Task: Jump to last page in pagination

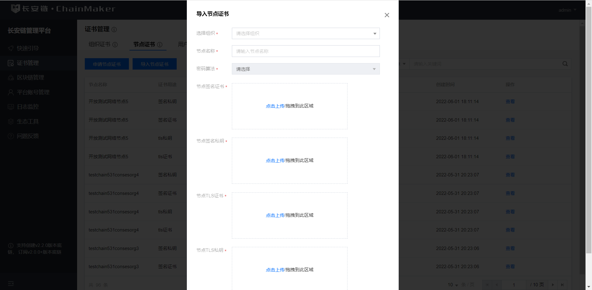Action: [x=562, y=285]
